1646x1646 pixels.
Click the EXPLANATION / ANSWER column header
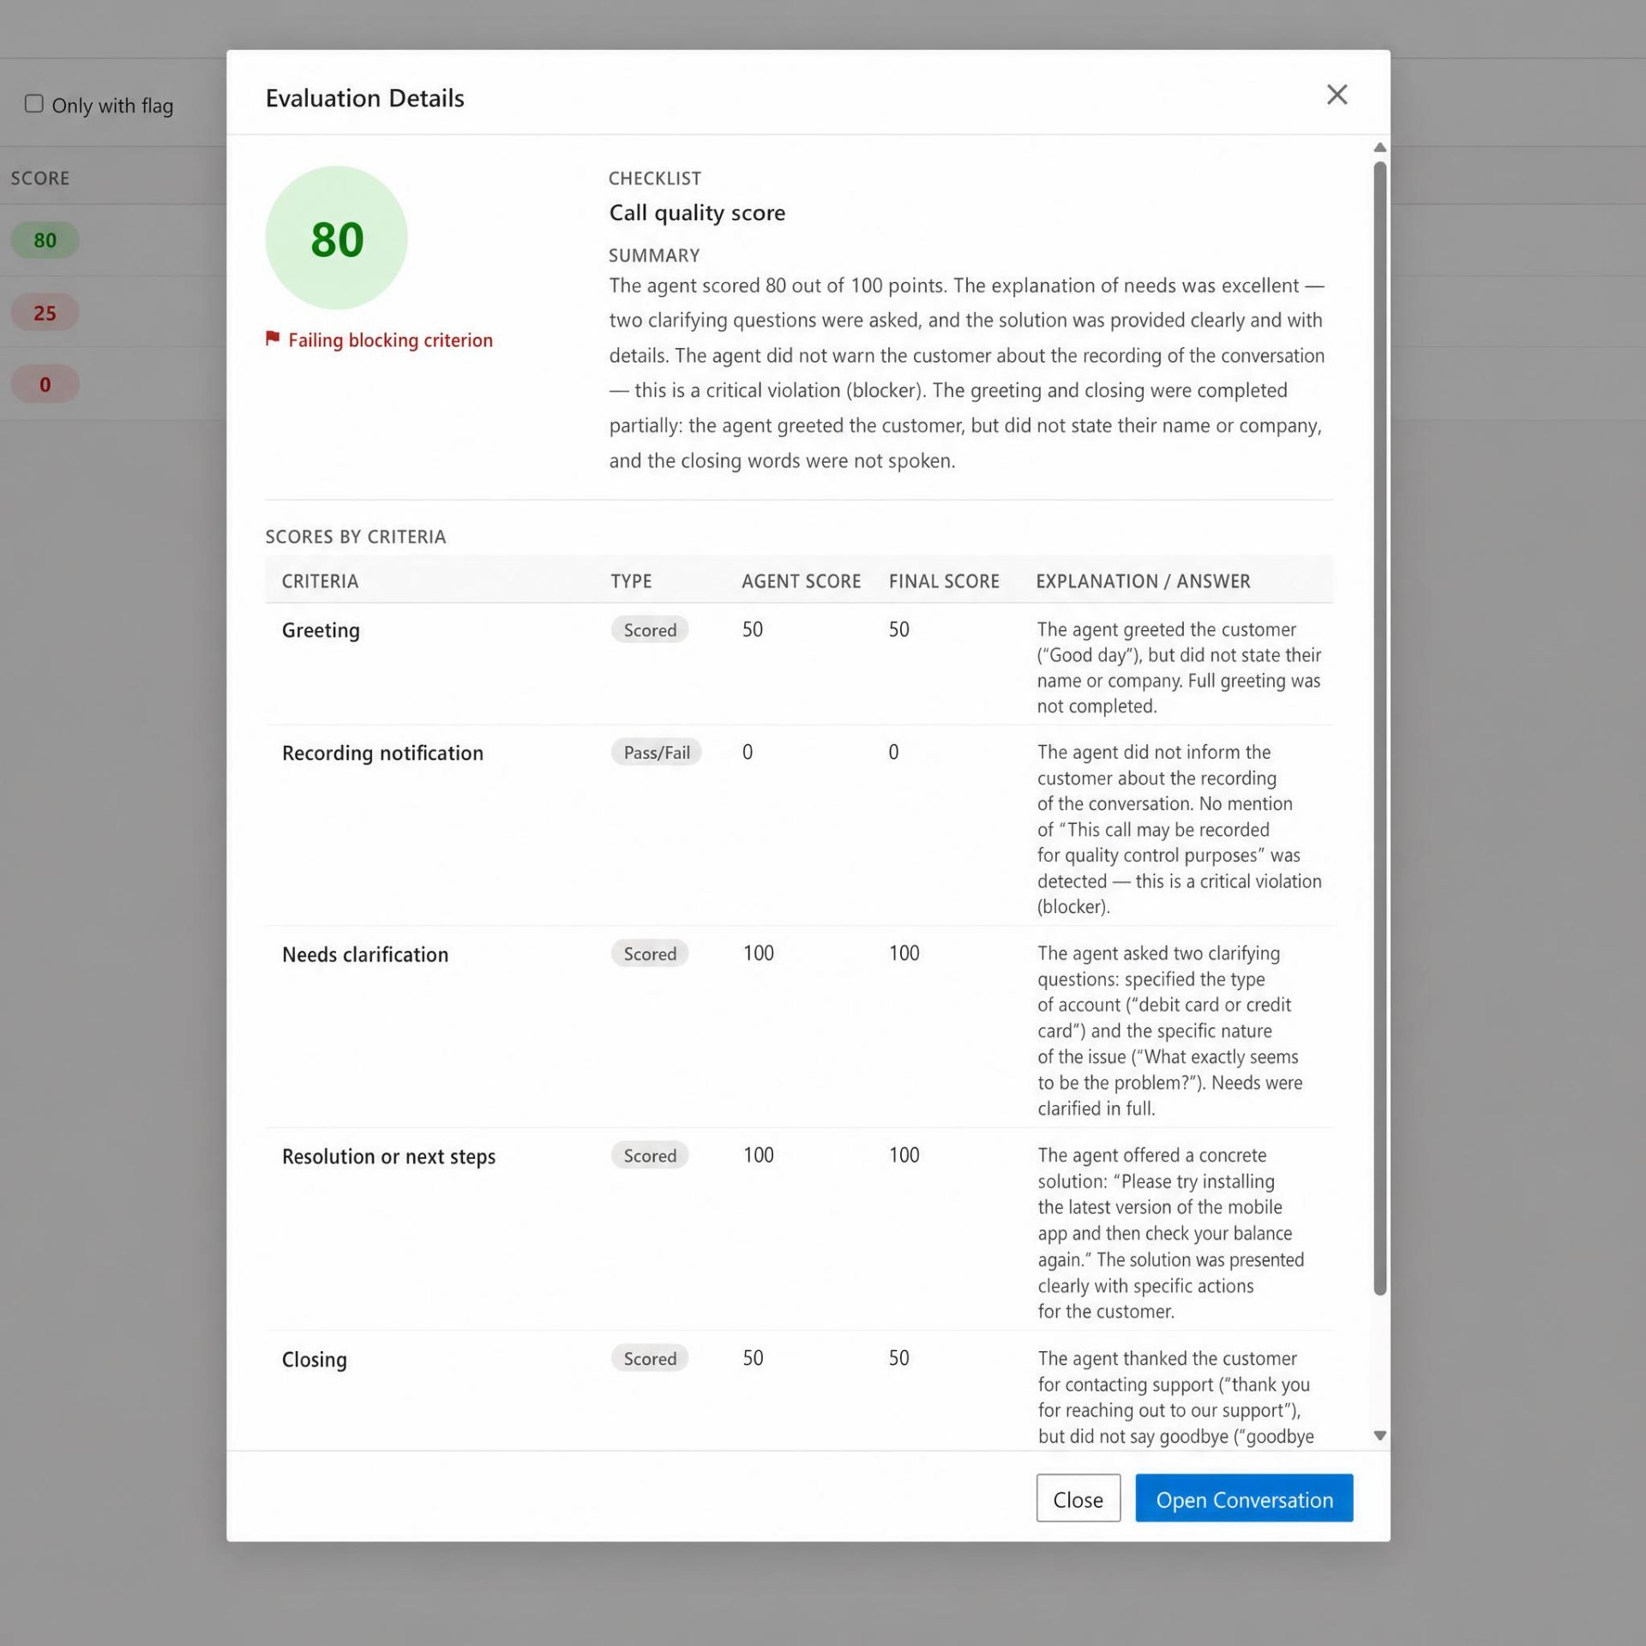(x=1143, y=581)
